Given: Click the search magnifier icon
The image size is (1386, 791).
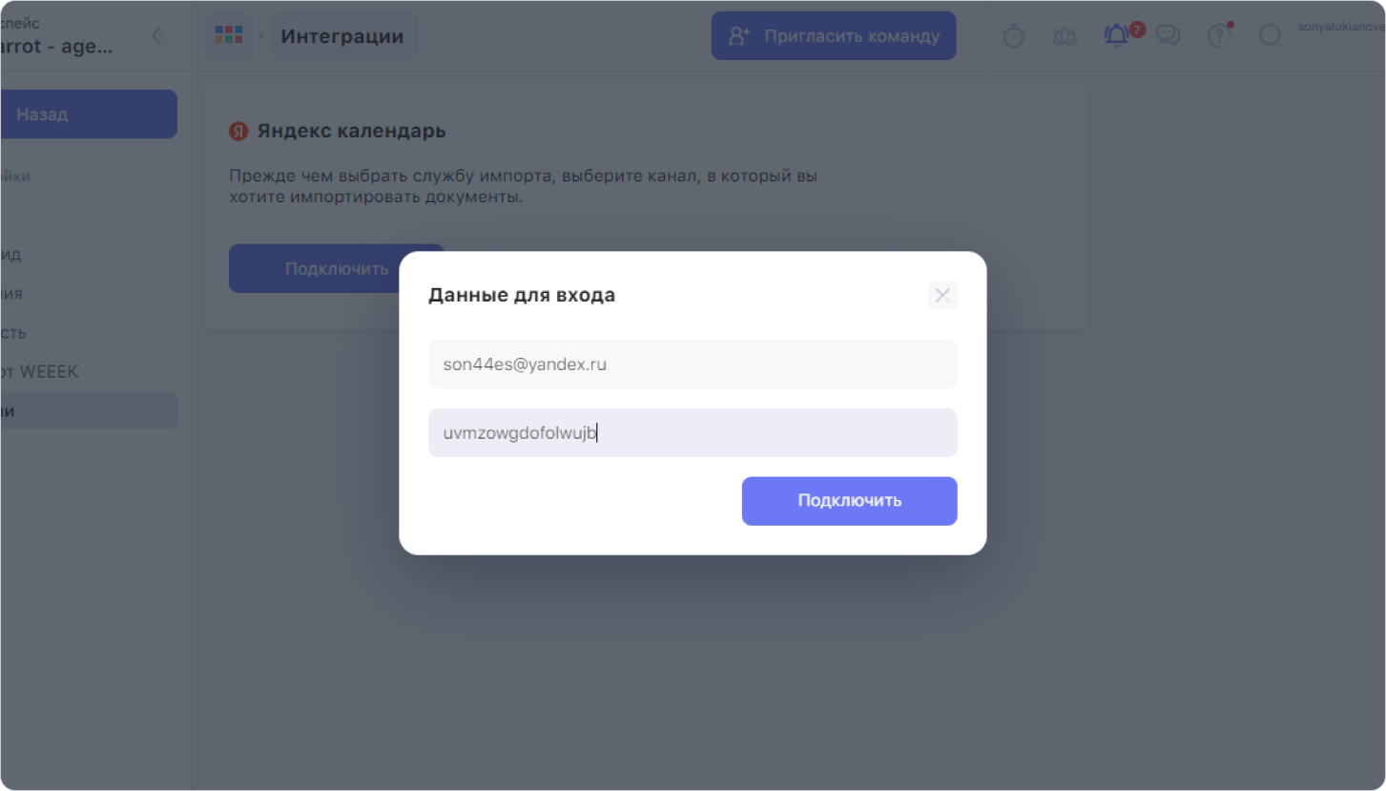Looking at the screenshot, I should (x=1270, y=36).
